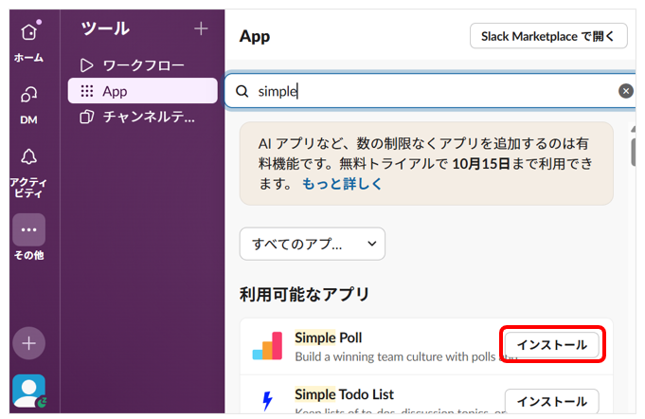Image resolution: width=645 pixels, height=419 pixels.
Task: Open the Simple Poll app title
Action: [x=329, y=337]
